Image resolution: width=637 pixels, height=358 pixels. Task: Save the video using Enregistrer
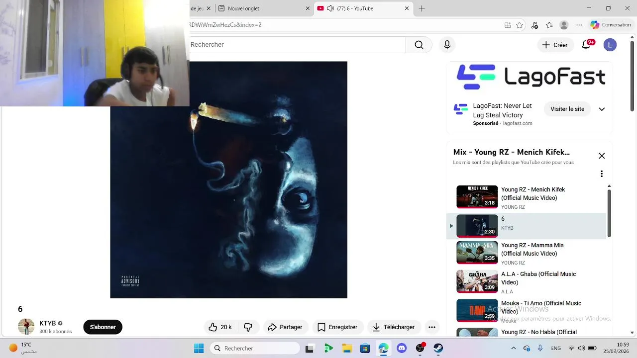pos(337,327)
